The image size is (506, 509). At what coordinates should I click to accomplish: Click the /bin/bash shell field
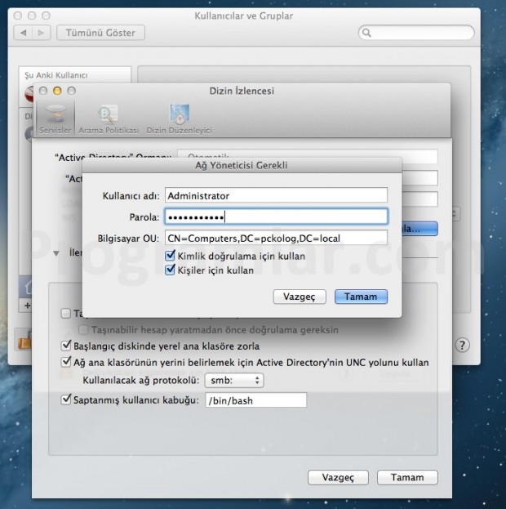coord(256,400)
